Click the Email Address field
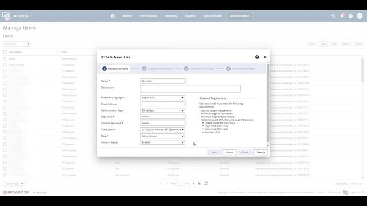Screen dimensions: 367x206 163,104
